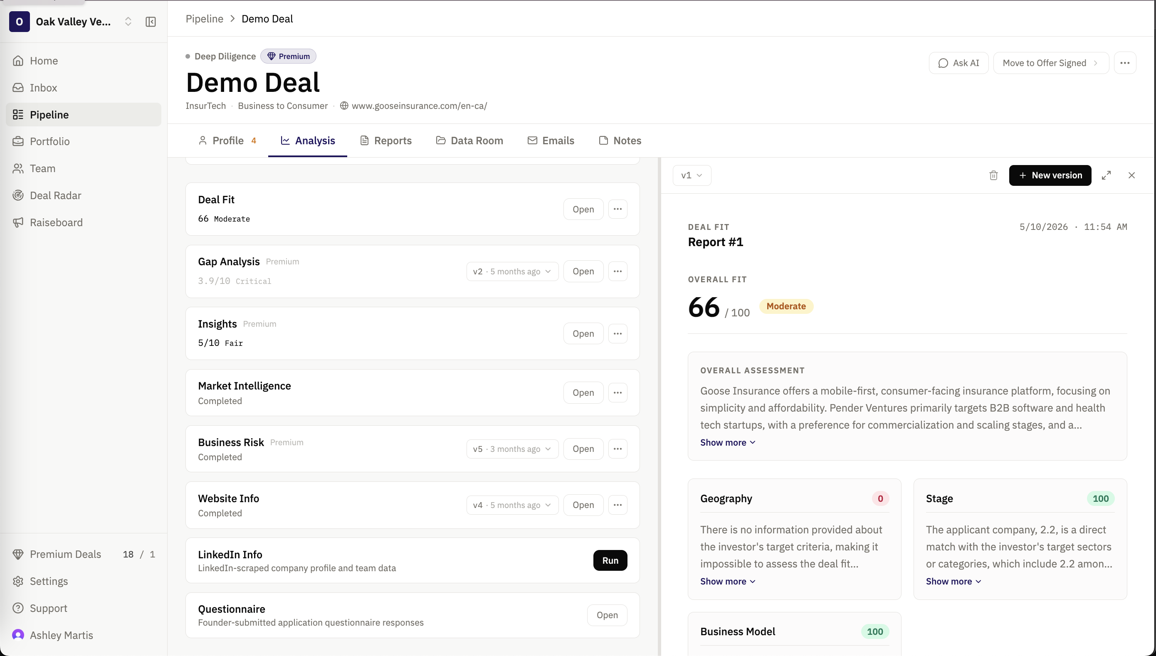This screenshot has width=1156, height=656.
Task: Open the Portfolio section
Action: click(84, 141)
